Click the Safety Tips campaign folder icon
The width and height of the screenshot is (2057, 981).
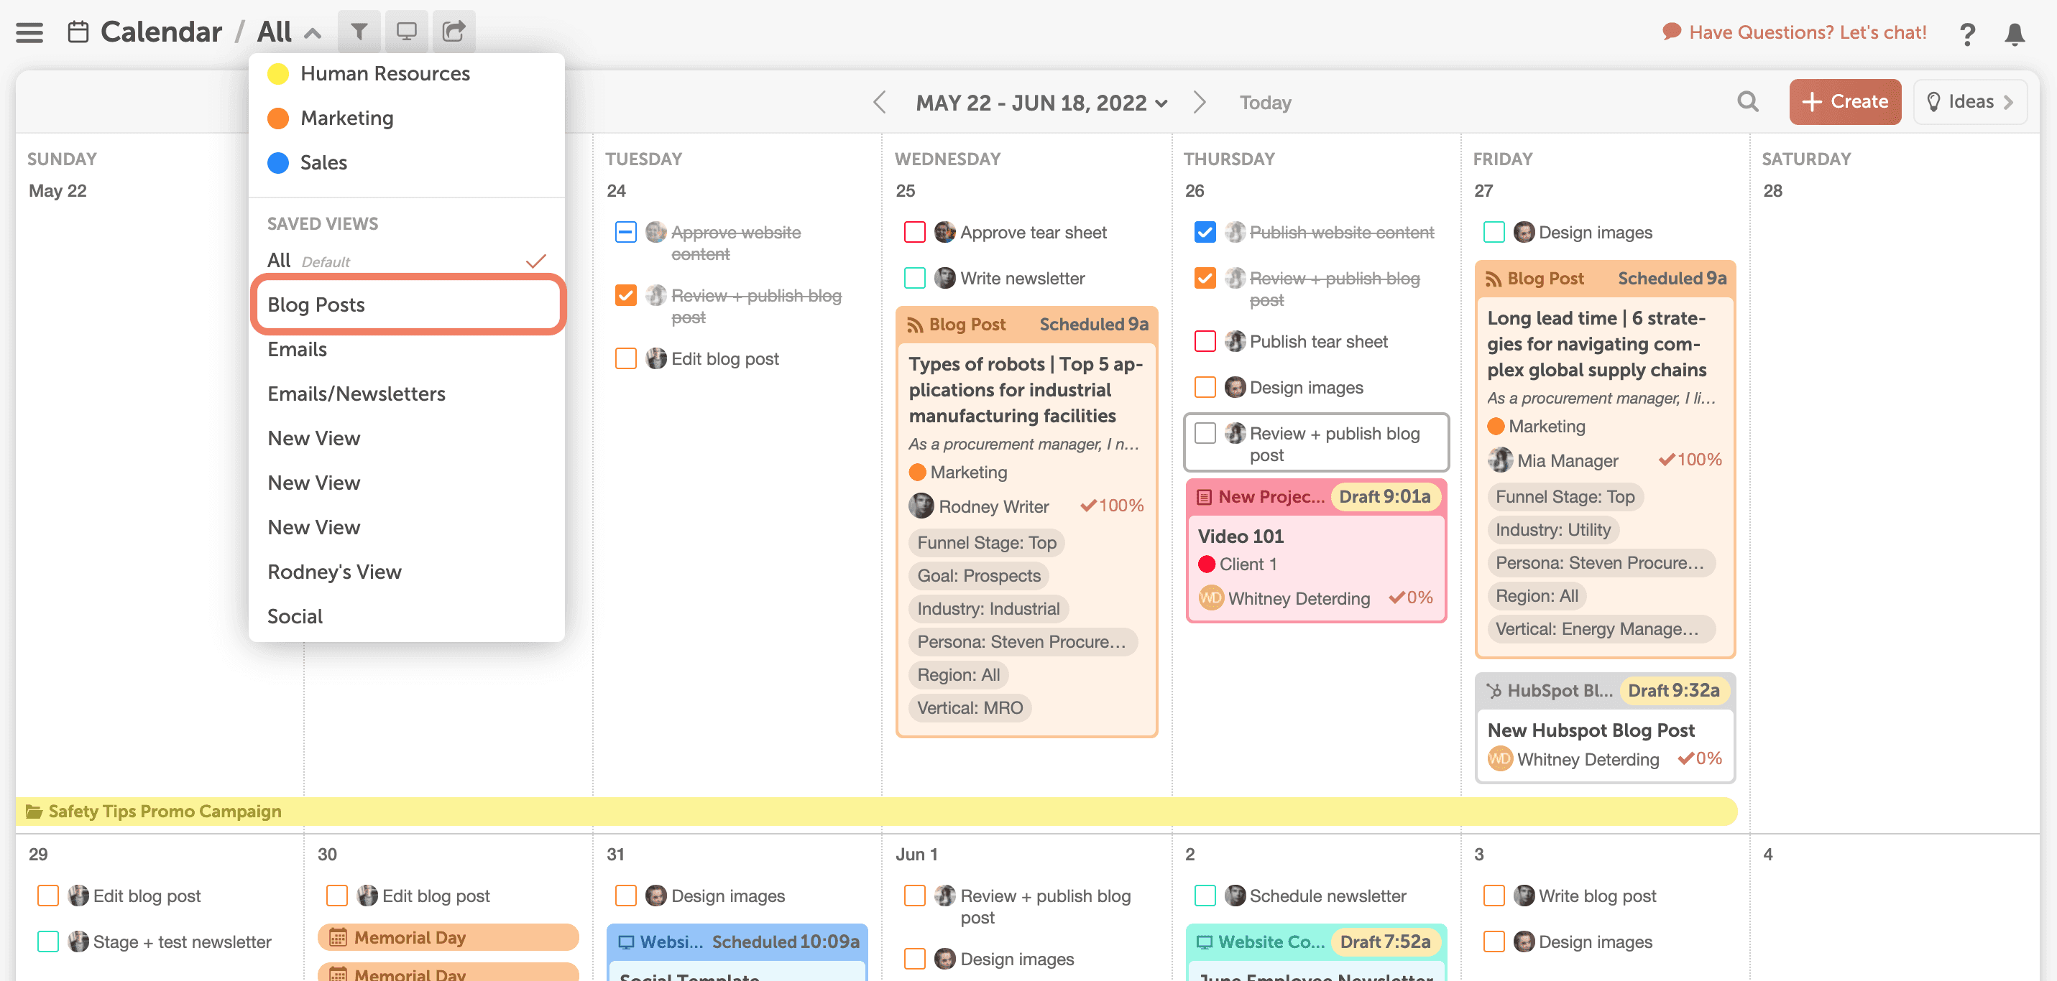(34, 811)
